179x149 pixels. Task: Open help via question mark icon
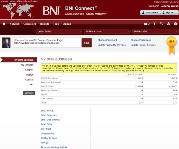pyautogui.click(x=175, y=24)
